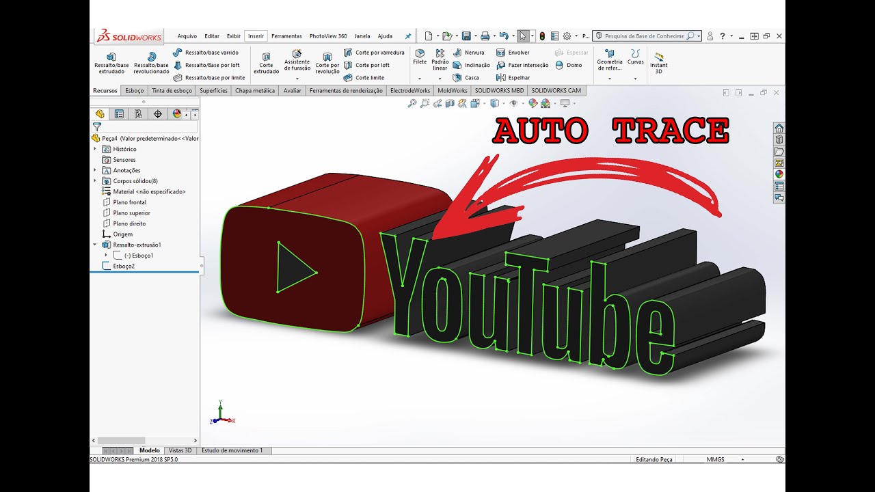Select Corte limite command

(x=364, y=78)
